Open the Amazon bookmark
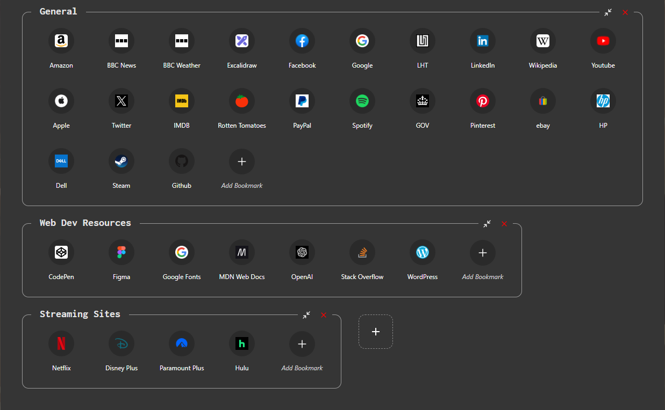 tap(61, 40)
